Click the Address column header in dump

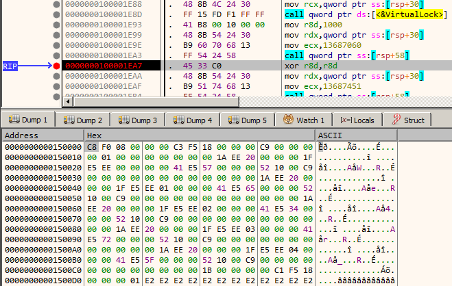click(x=43, y=135)
